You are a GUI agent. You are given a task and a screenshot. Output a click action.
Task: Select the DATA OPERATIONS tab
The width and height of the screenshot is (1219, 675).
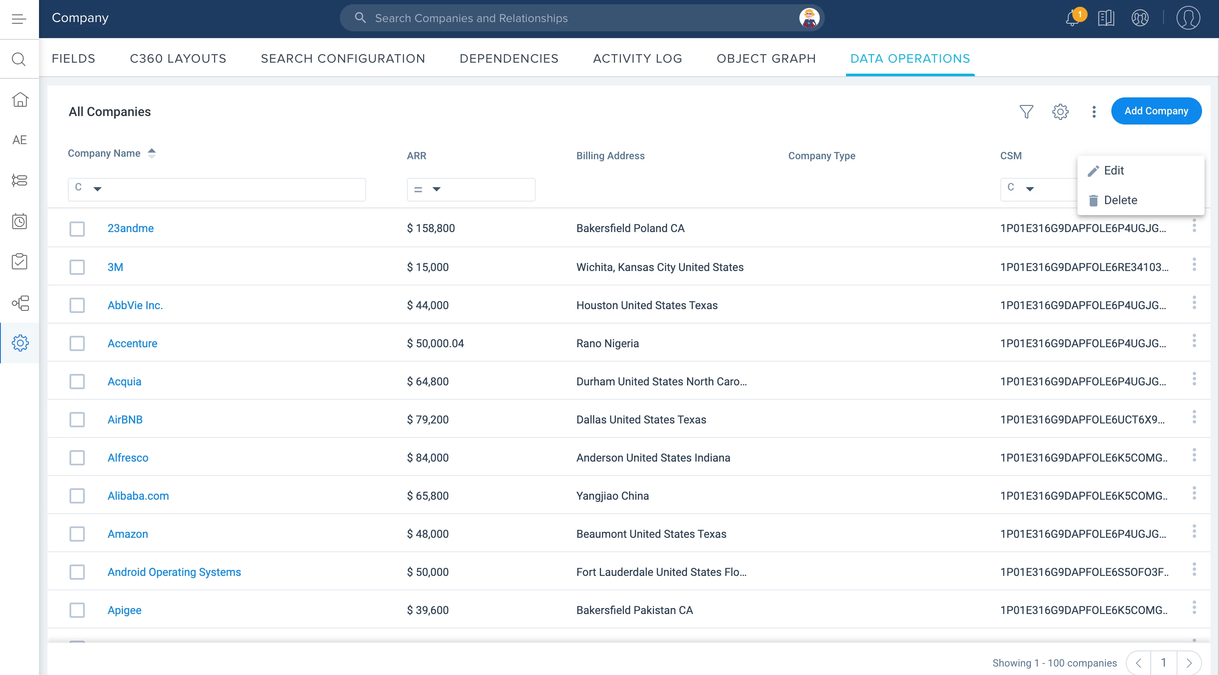click(910, 58)
